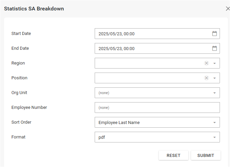This screenshot has width=230, height=167.
Task: Select the Employee Last Name sort value
Action: [x=119, y=123]
